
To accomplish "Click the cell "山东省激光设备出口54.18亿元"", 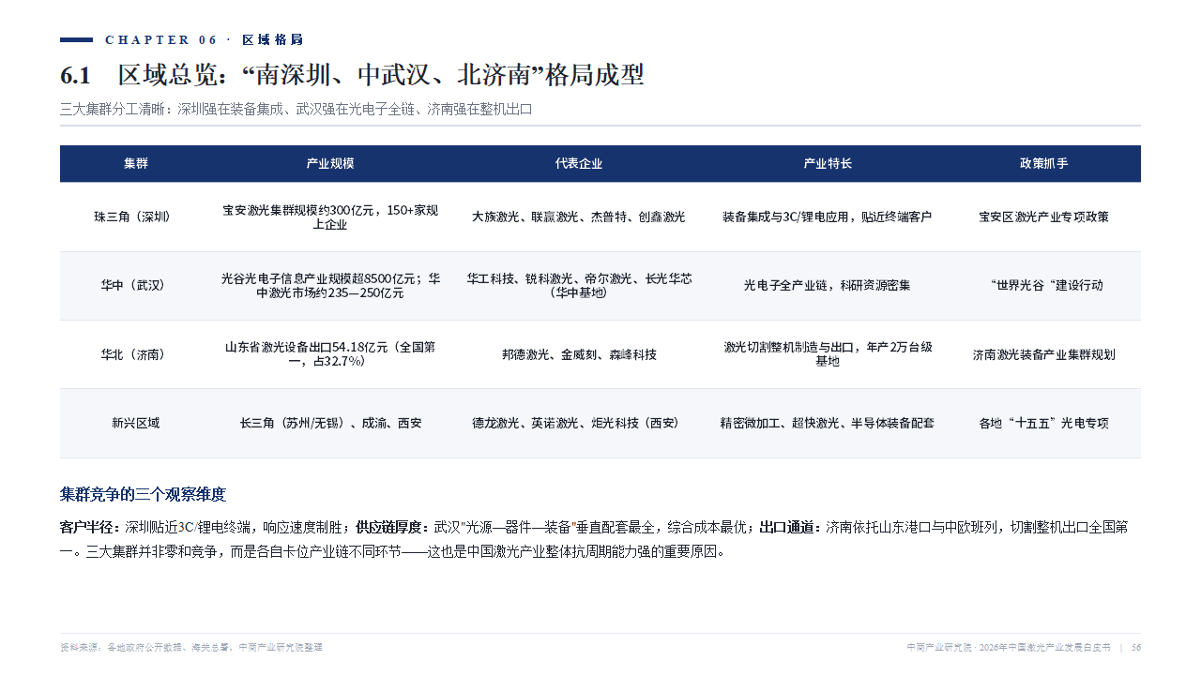I will pos(330,354).
